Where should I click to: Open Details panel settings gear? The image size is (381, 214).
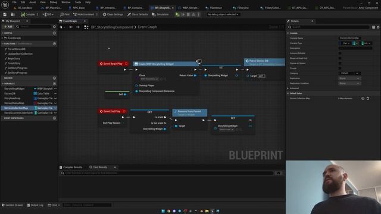tap(378, 27)
